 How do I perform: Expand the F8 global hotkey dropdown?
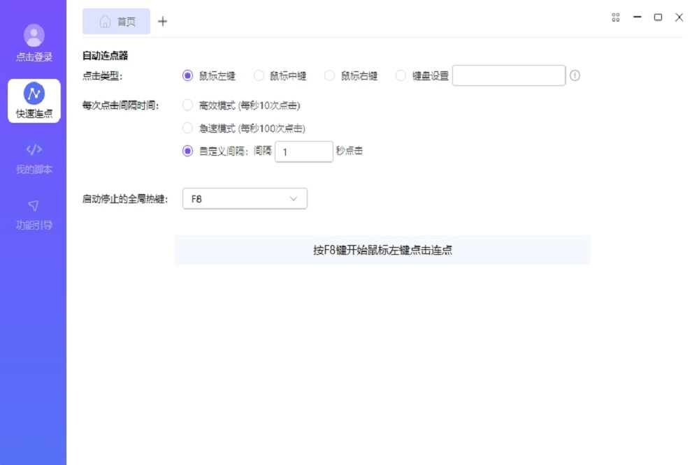coord(245,199)
